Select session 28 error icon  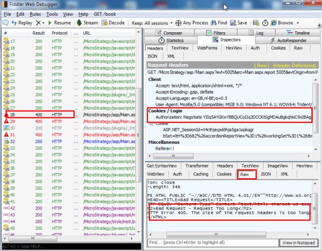tap(6, 115)
